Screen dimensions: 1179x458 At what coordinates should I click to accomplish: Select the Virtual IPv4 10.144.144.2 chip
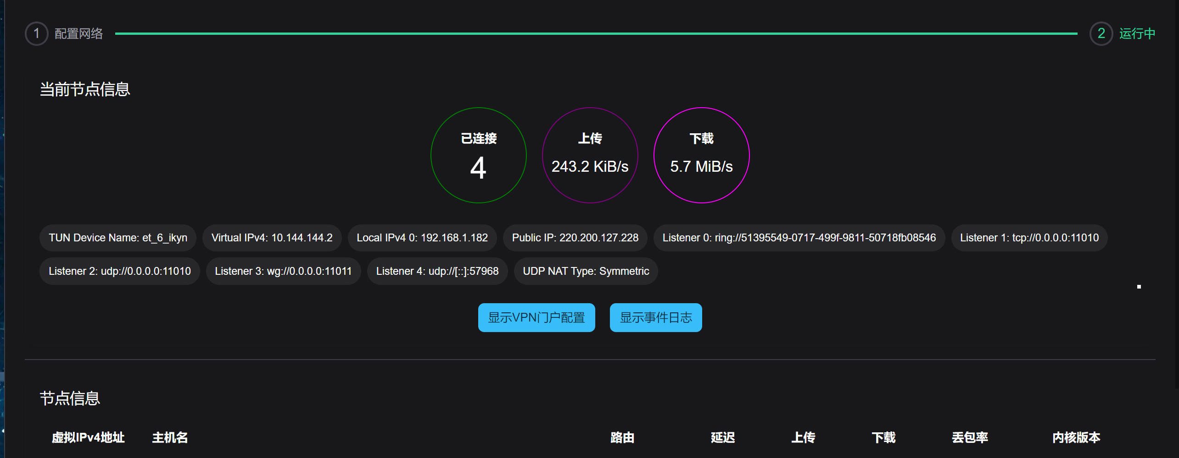click(272, 237)
